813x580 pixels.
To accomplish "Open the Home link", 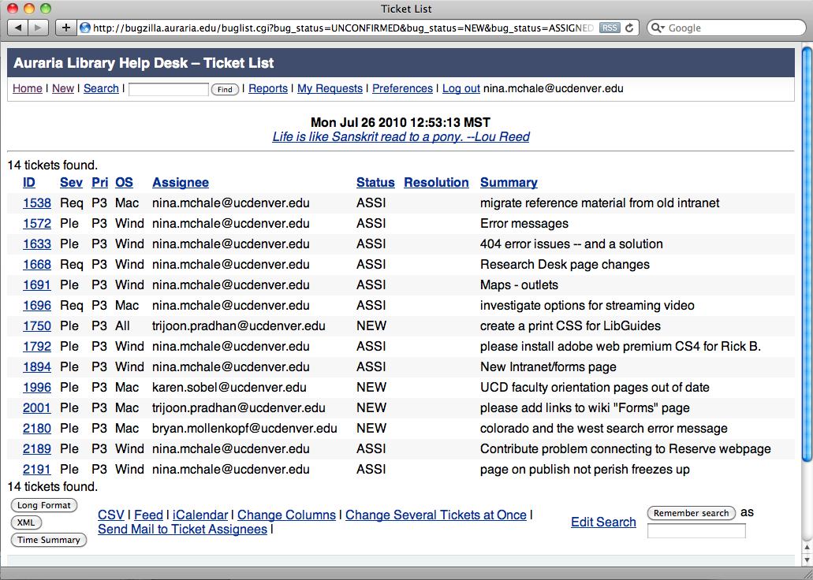I will [x=28, y=88].
